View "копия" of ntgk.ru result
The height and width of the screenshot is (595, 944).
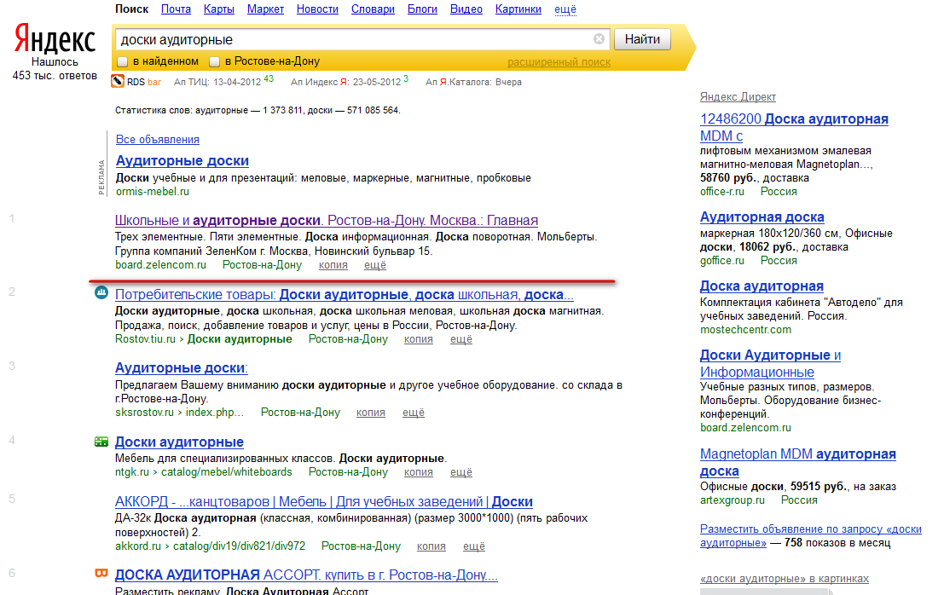click(419, 472)
